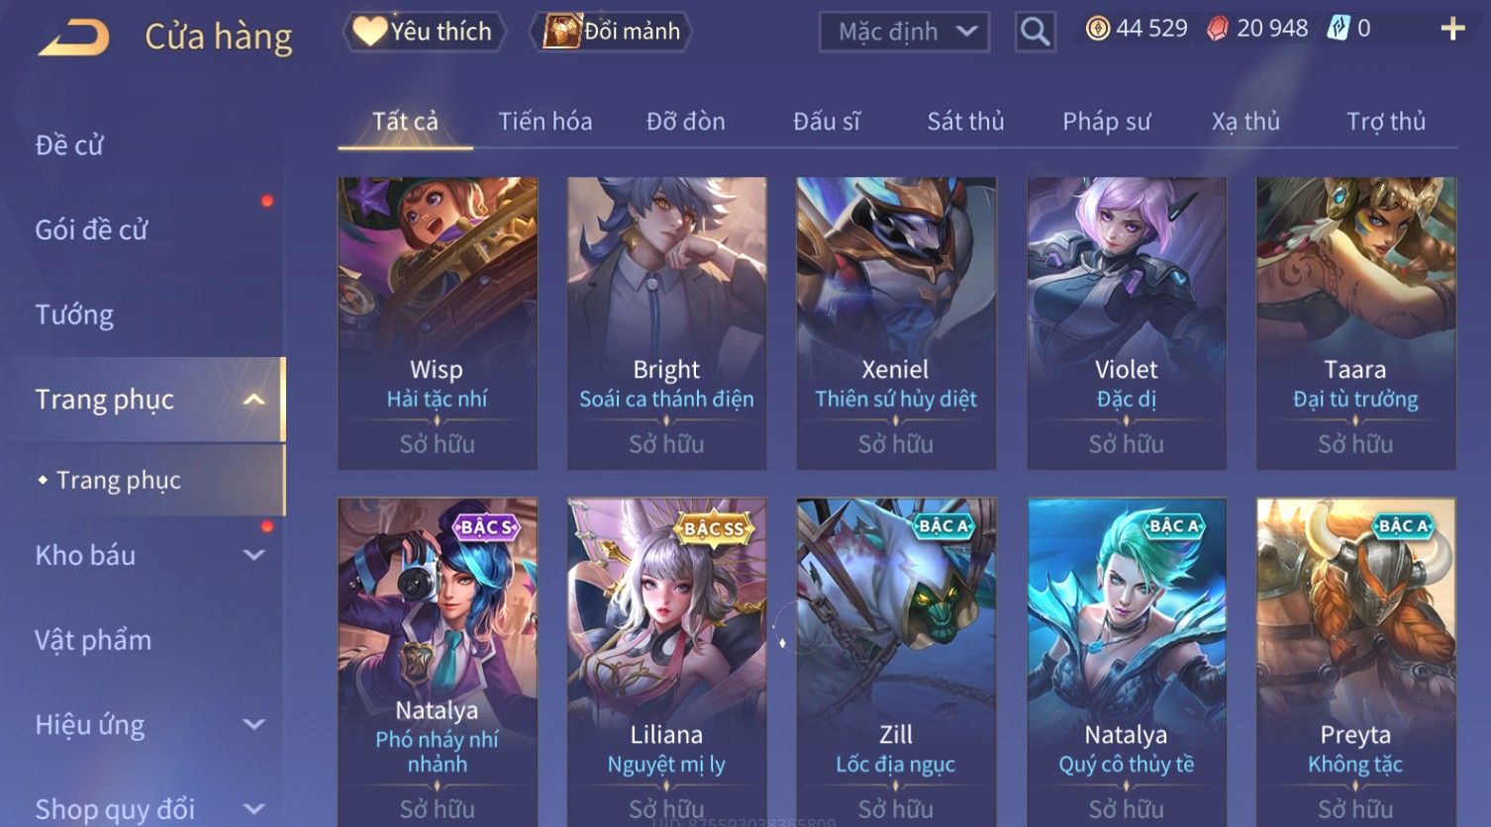This screenshot has width=1491, height=827.
Task: Click the blue ticket currency icon
Action: click(1339, 29)
